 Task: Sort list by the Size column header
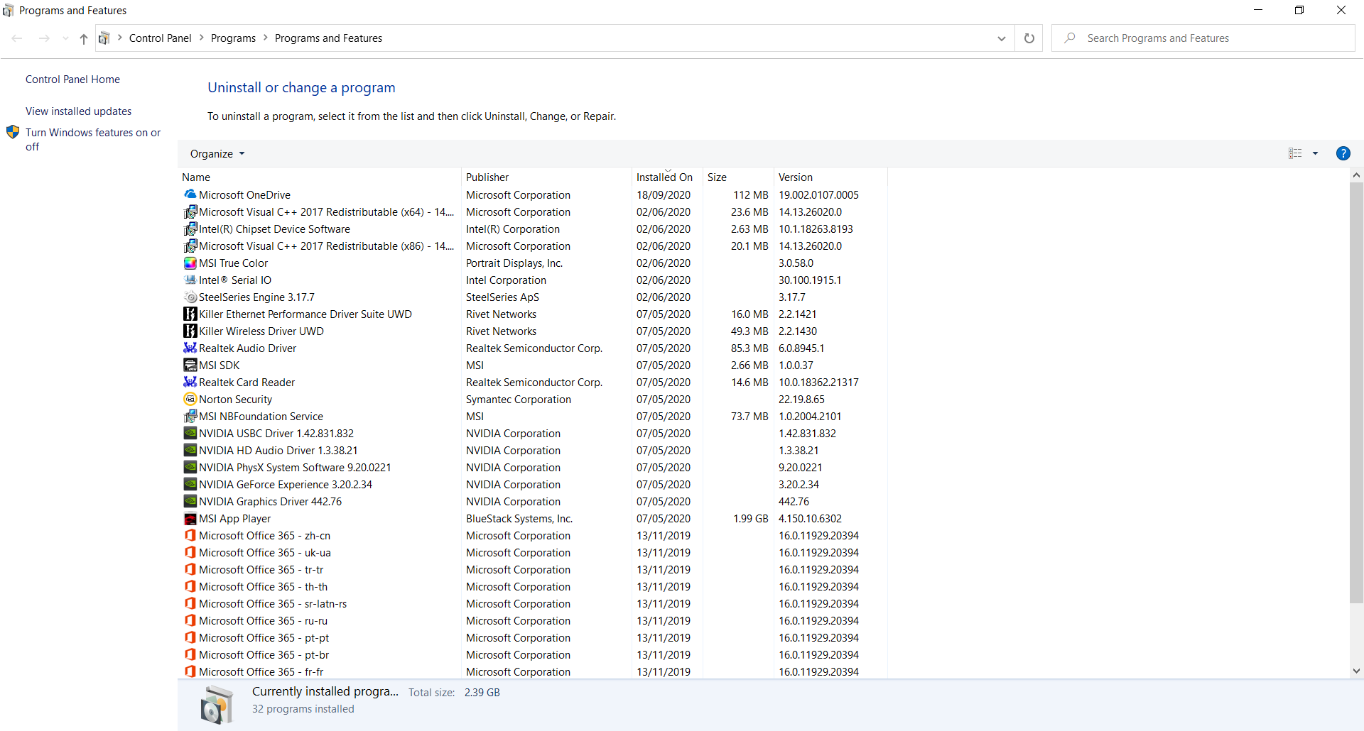738,177
